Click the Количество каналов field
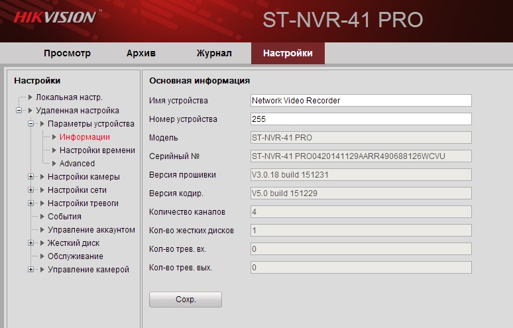The width and height of the screenshot is (513, 328). tap(361, 212)
